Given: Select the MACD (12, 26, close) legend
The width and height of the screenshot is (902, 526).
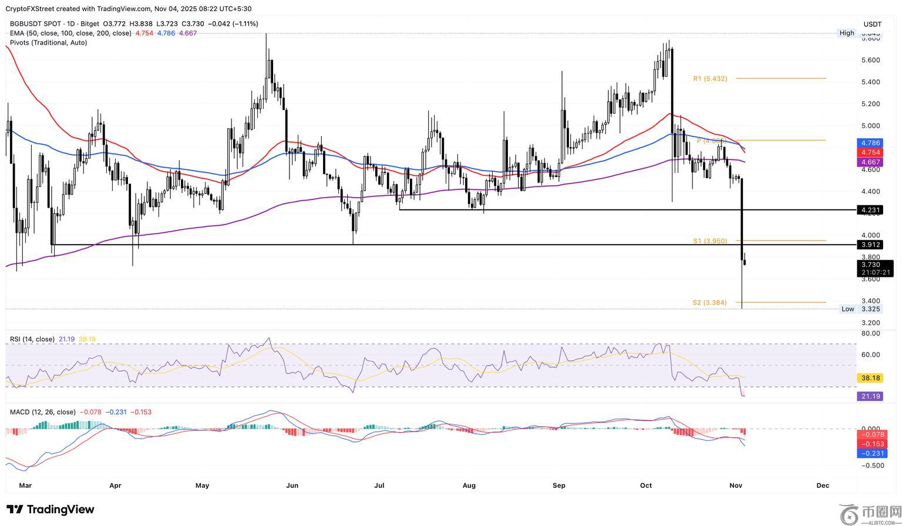Looking at the screenshot, I should (x=42, y=412).
